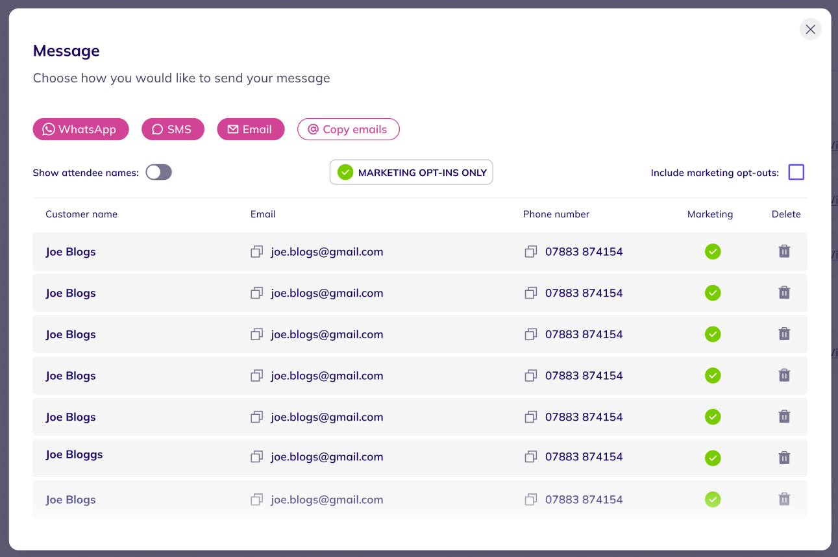Copy the phone number in the first row
Viewport: 838px width, 557px height.
(531, 251)
